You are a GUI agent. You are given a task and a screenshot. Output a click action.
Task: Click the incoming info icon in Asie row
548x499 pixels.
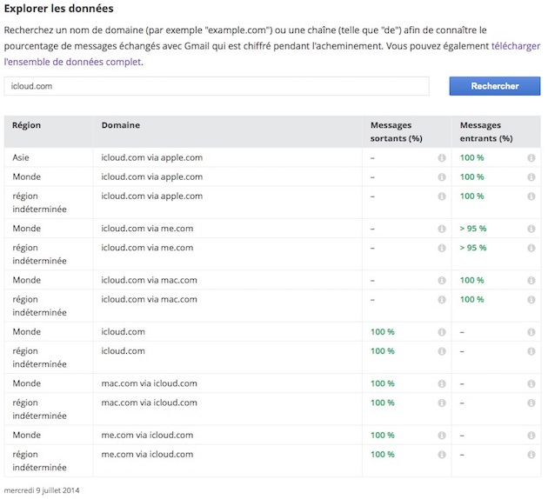coord(531,158)
